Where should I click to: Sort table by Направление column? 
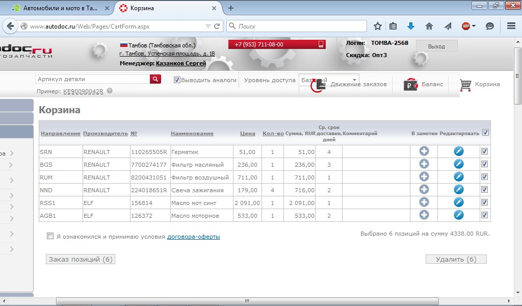[x=61, y=134]
